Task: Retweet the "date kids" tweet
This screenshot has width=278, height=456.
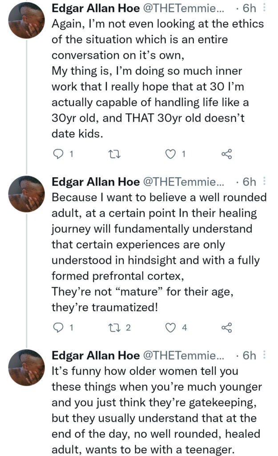Action: 113,154
